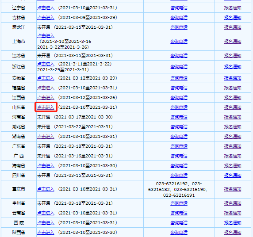Open 报名通知 for 陕西省

233,233
